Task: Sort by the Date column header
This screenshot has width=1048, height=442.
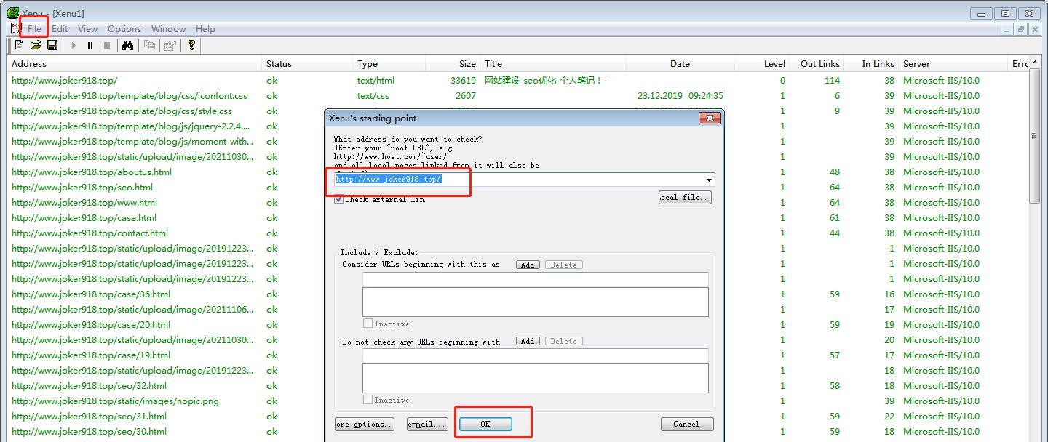Action: [x=680, y=64]
